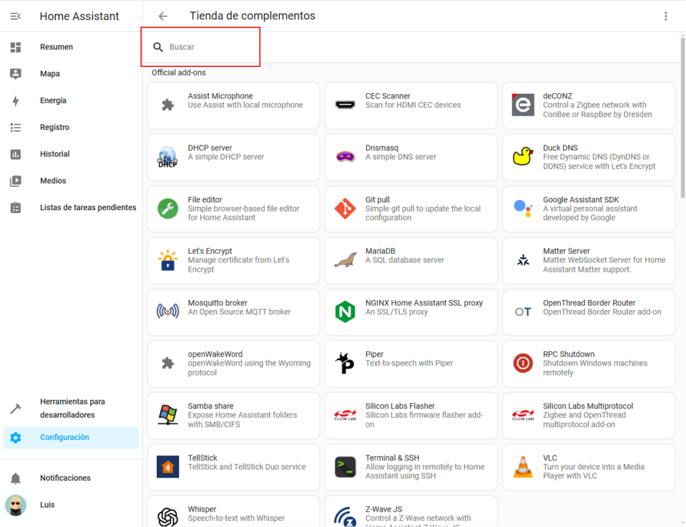Open the three-dot overflow menu

665,16
